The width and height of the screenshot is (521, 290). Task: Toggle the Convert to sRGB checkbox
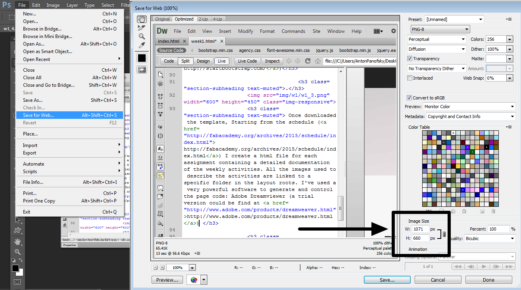[x=409, y=98]
